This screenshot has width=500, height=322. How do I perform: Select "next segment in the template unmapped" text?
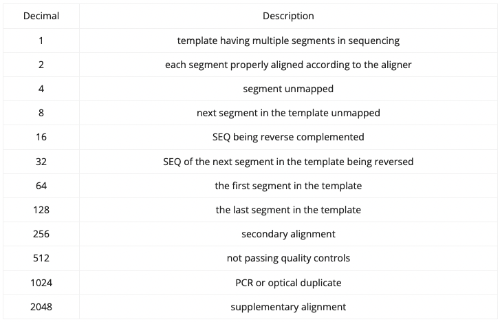(x=288, y=113)
